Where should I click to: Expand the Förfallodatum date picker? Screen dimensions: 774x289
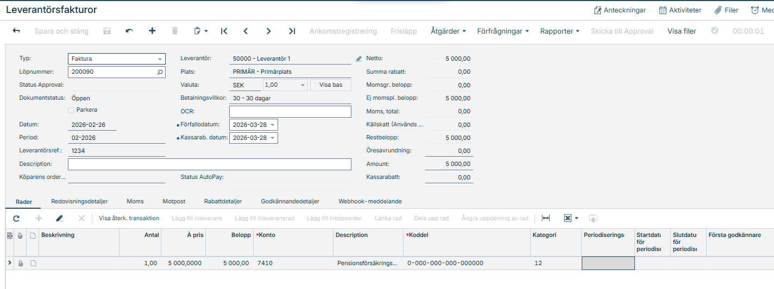272,125
